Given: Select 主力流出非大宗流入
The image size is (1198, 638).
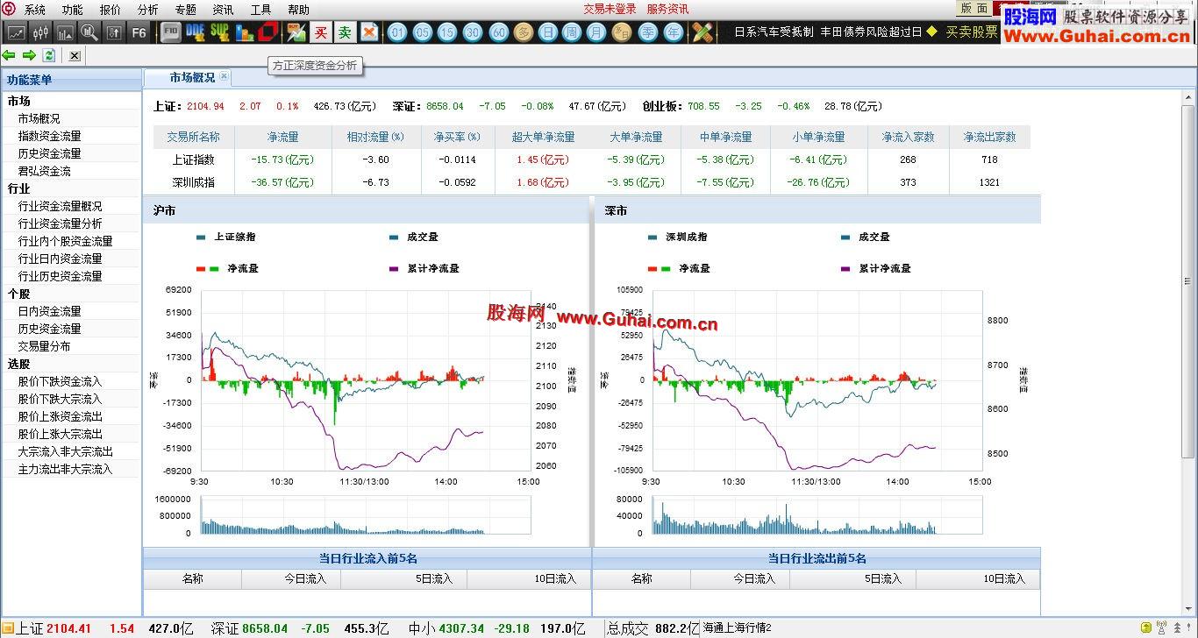Looking at the screenshot, I should [x=66, y=469].
